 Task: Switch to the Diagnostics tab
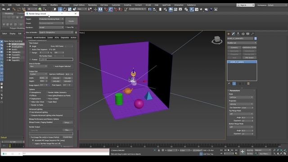[65, 37]
